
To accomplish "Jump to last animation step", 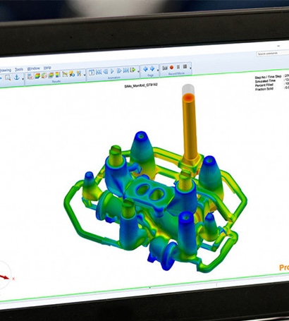I will pyautogui.click(x=125, y=71).
